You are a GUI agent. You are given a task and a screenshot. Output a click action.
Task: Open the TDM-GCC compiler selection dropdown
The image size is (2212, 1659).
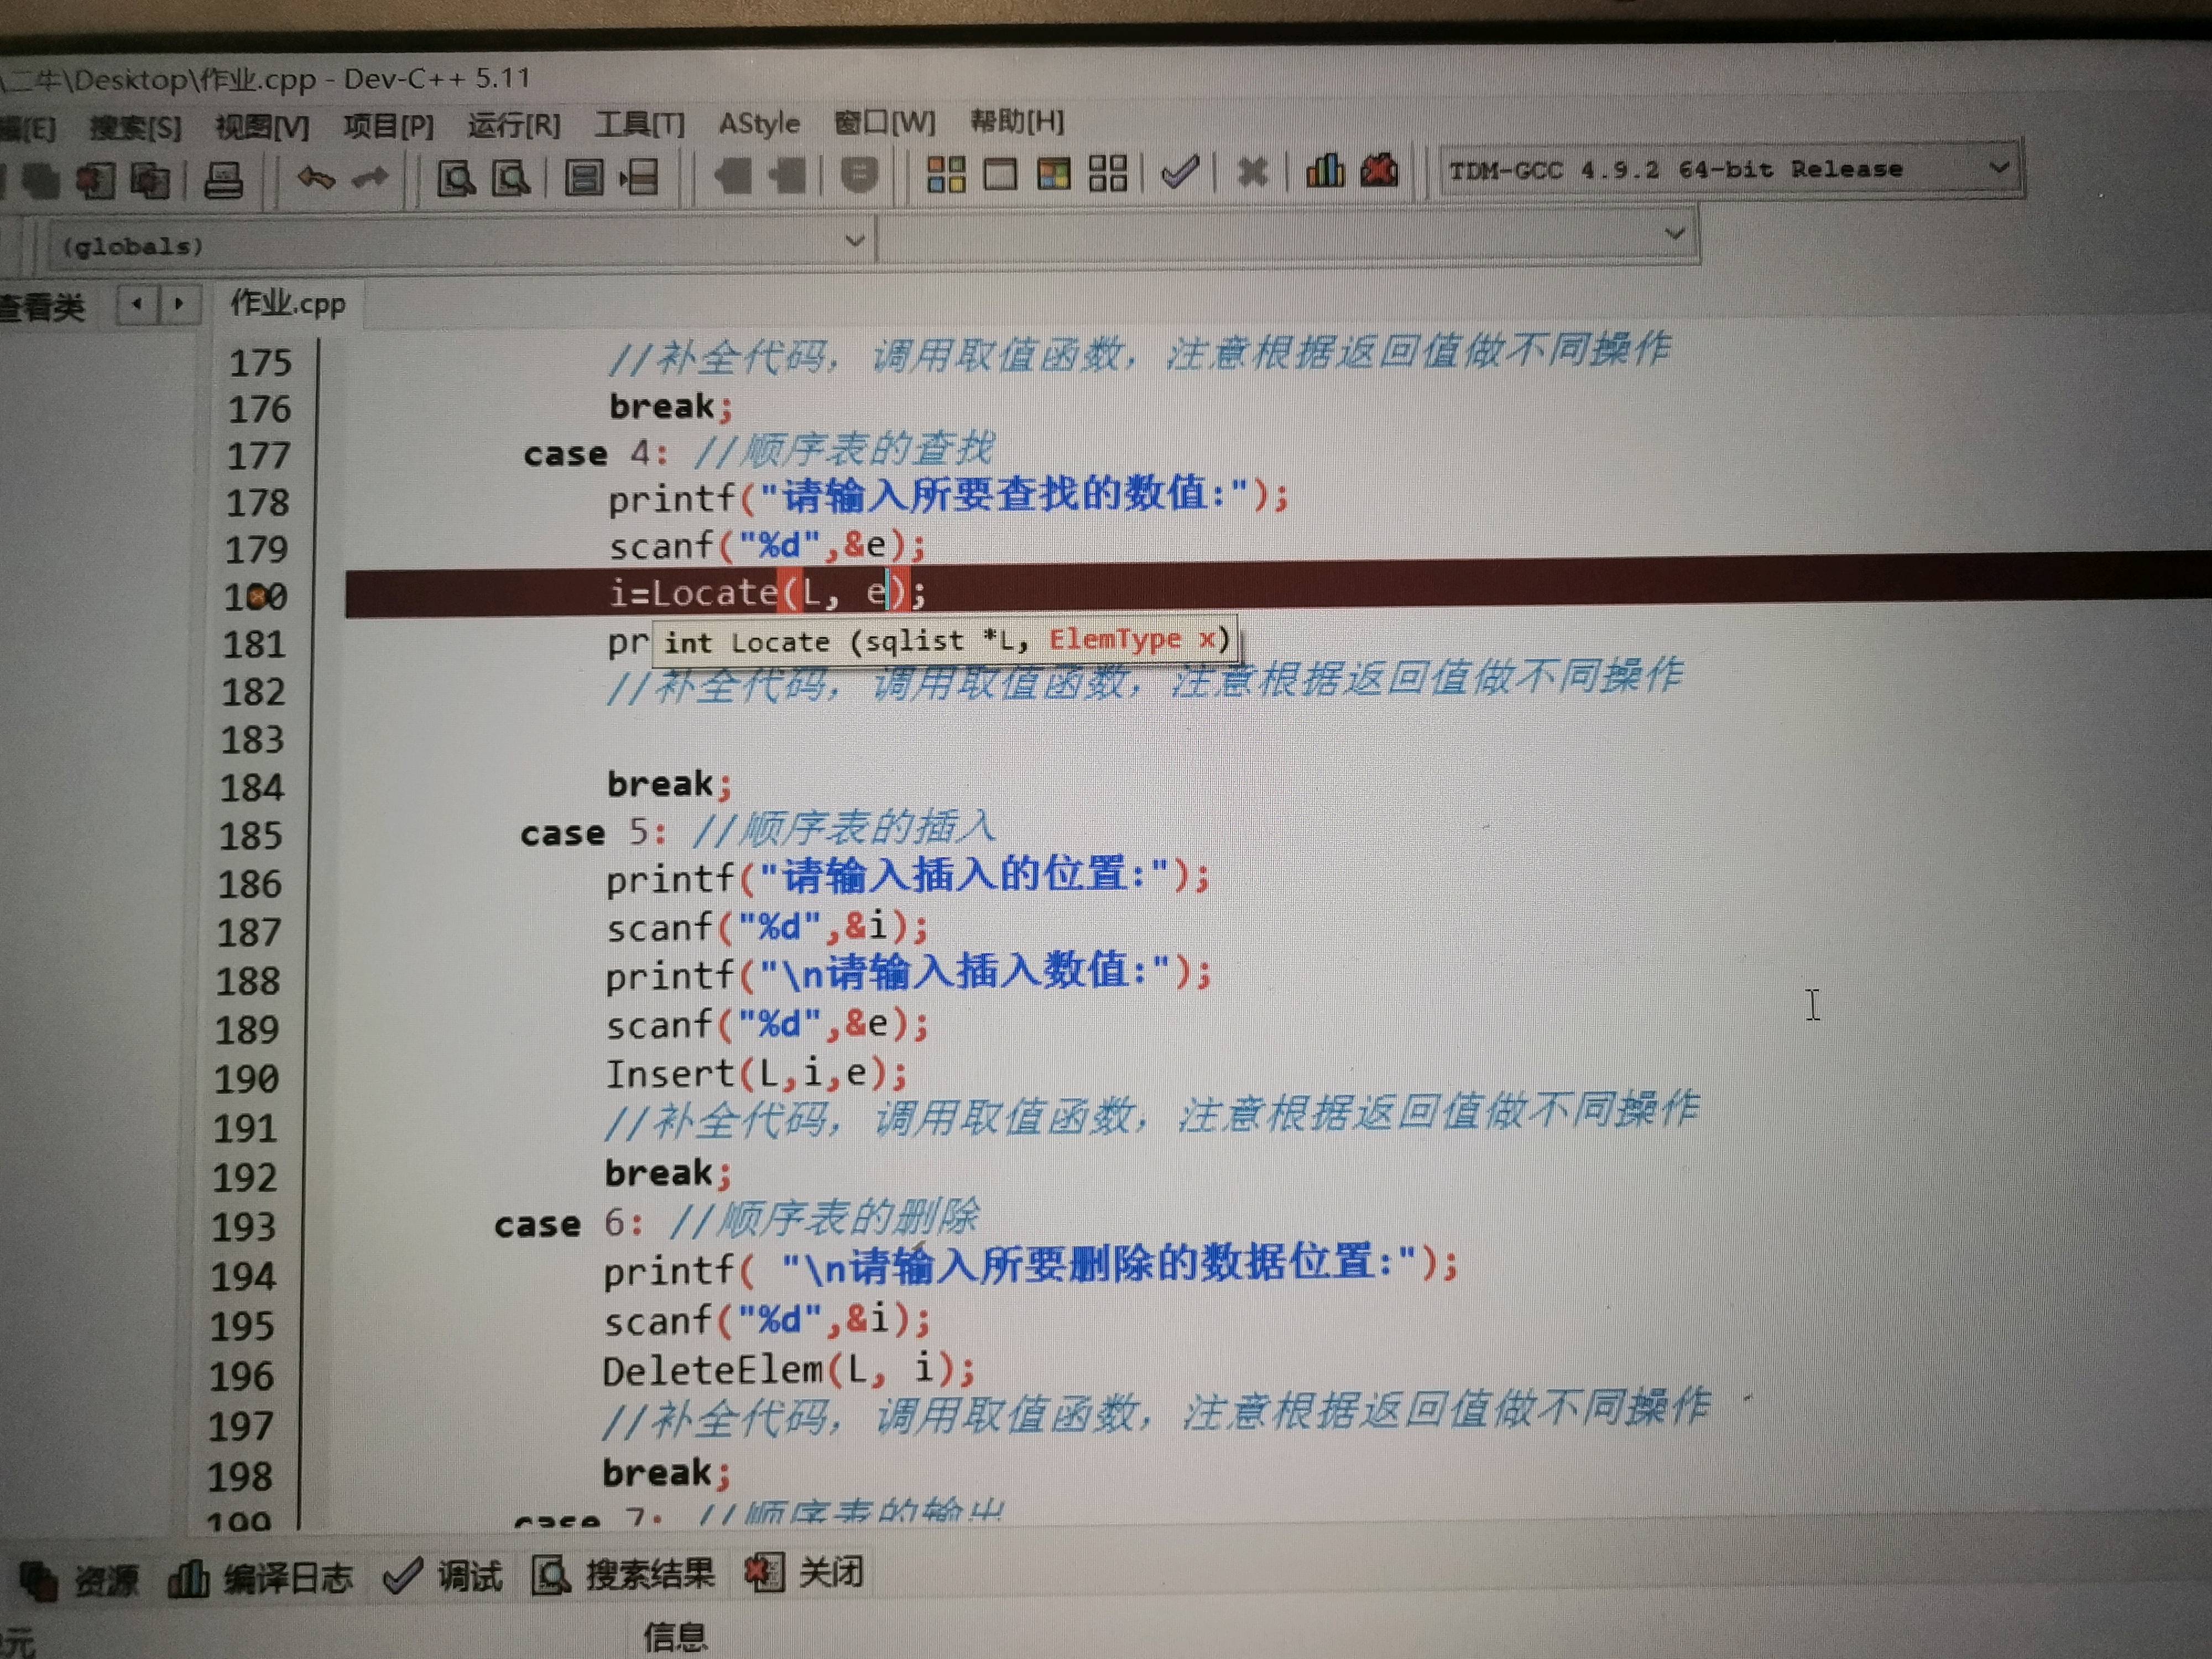(x=1997, y=168)
